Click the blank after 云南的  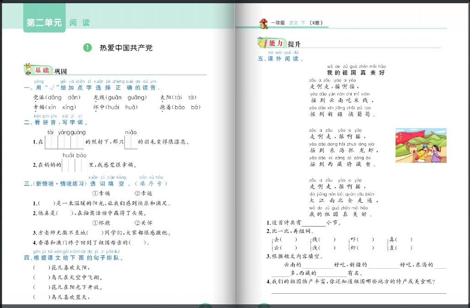(317, 265)
